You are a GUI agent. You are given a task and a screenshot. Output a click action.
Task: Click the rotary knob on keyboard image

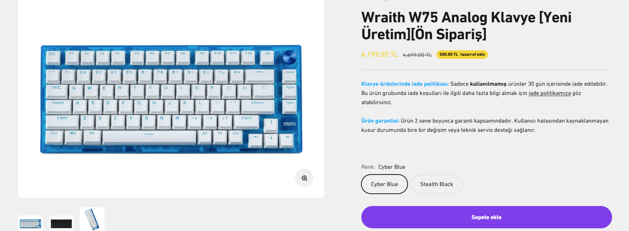pos(290,57)
